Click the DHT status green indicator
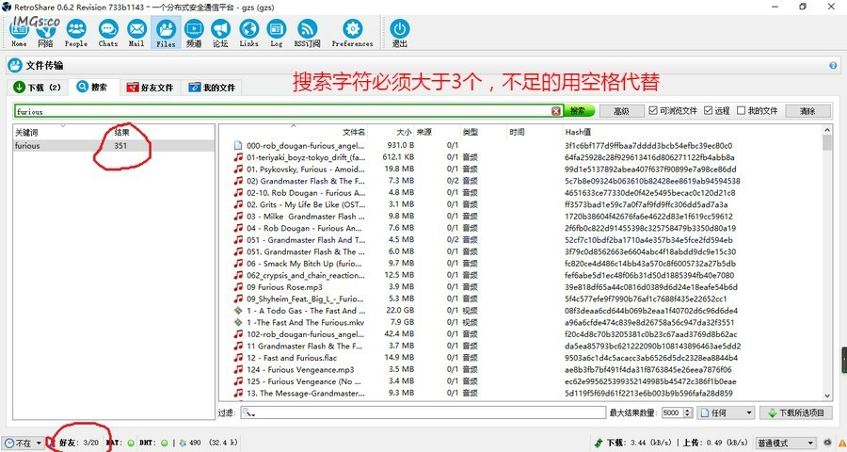This screenshot has width=847, height=452. pyautogui.click(x=164, y=443)
